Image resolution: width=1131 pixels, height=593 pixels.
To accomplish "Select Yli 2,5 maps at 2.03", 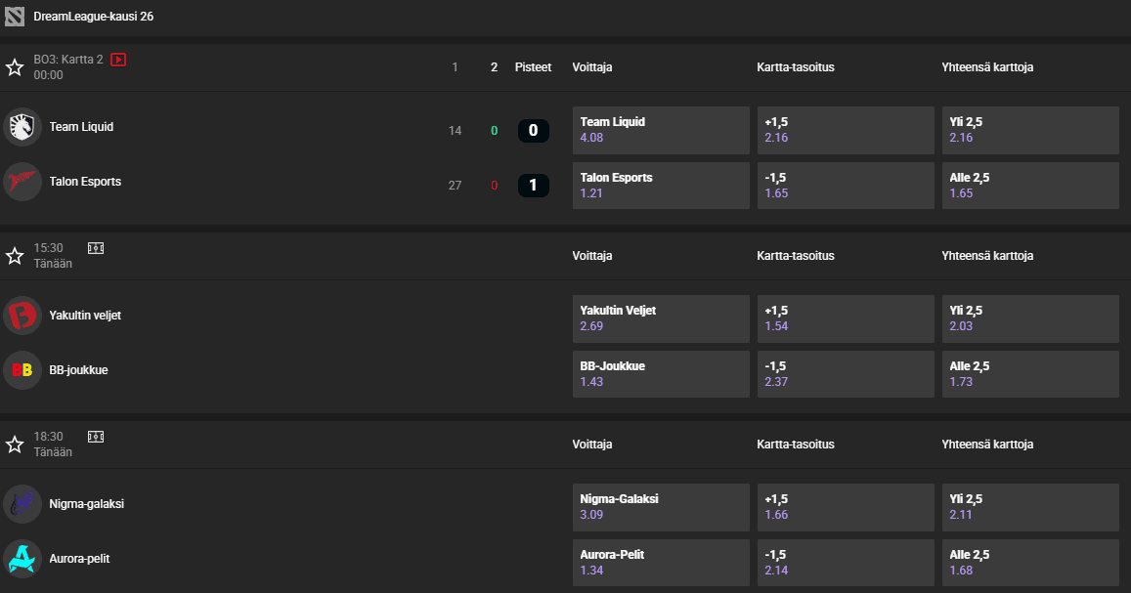I will 1030,319.
